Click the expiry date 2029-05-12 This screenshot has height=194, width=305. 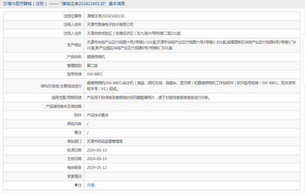[x=97, y=167]
